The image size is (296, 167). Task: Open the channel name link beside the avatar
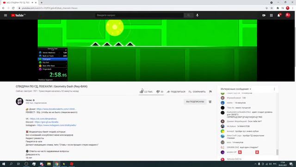[x=29, y=100]
